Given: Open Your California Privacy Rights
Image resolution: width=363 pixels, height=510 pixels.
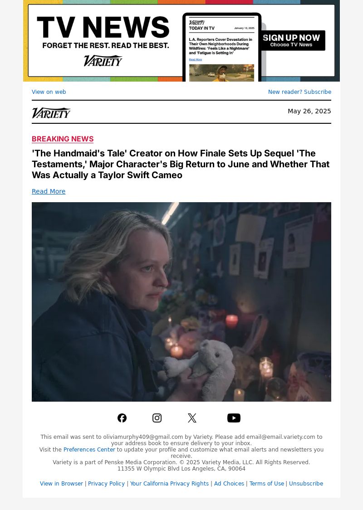Looking at the screenshot, I should [x=169, y=484].
